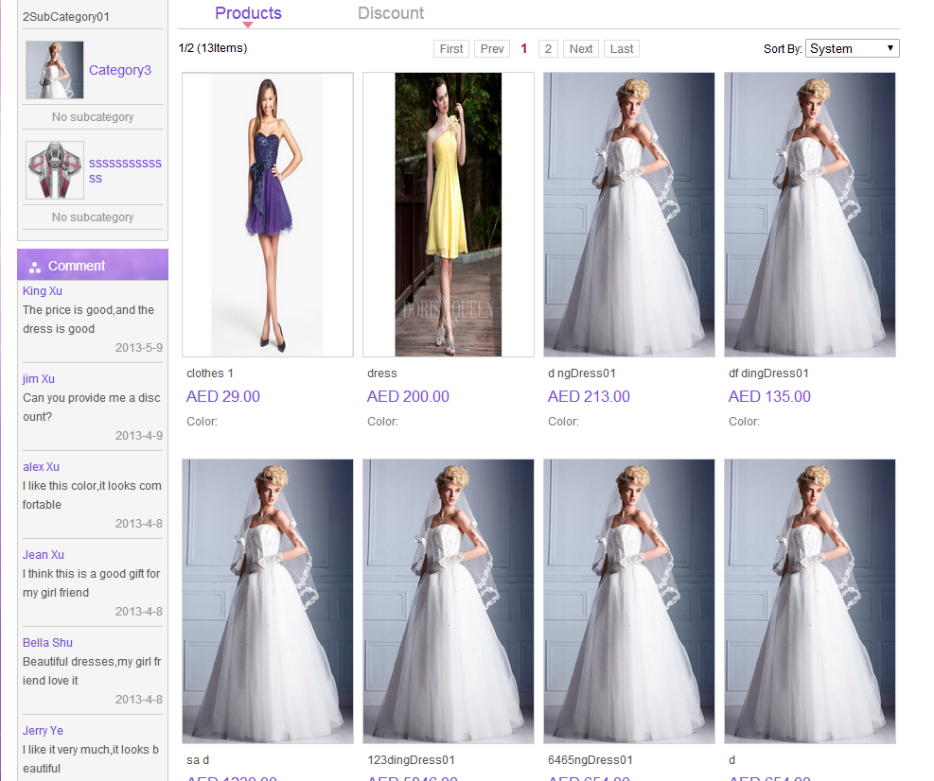Open the Category3 link
The image size is (934, 781).
point(120,70)
